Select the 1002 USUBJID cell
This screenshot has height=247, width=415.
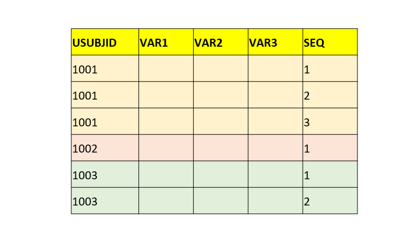[105, 149]
